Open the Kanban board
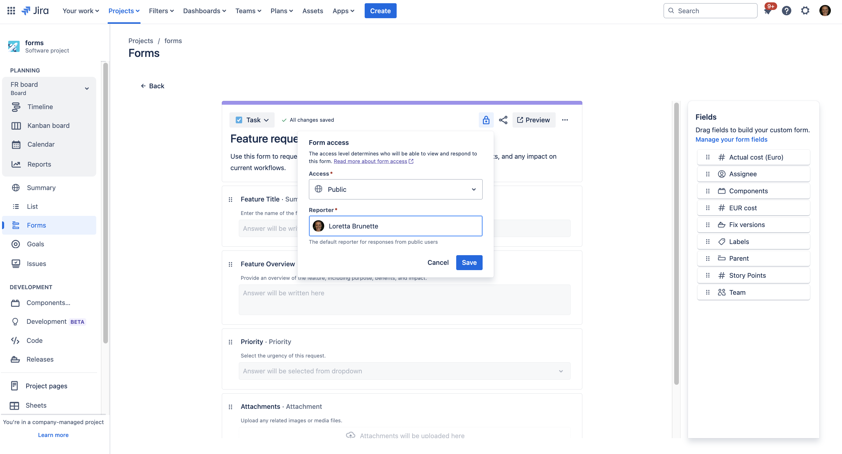This screenshot has width=842, height=454. click(48, 125)
